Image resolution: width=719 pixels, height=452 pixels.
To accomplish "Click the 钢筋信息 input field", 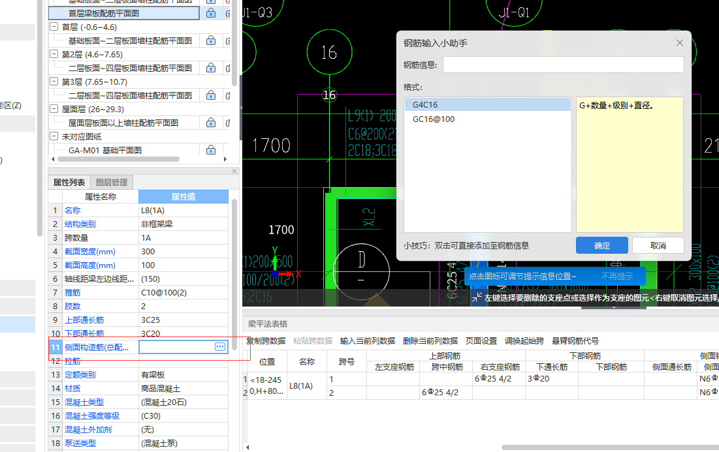I will coord(563,65).
